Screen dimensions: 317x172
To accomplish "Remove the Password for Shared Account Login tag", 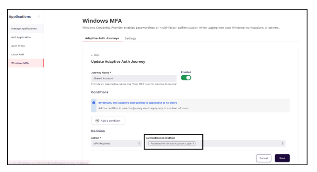I will (x=194, y=143).
